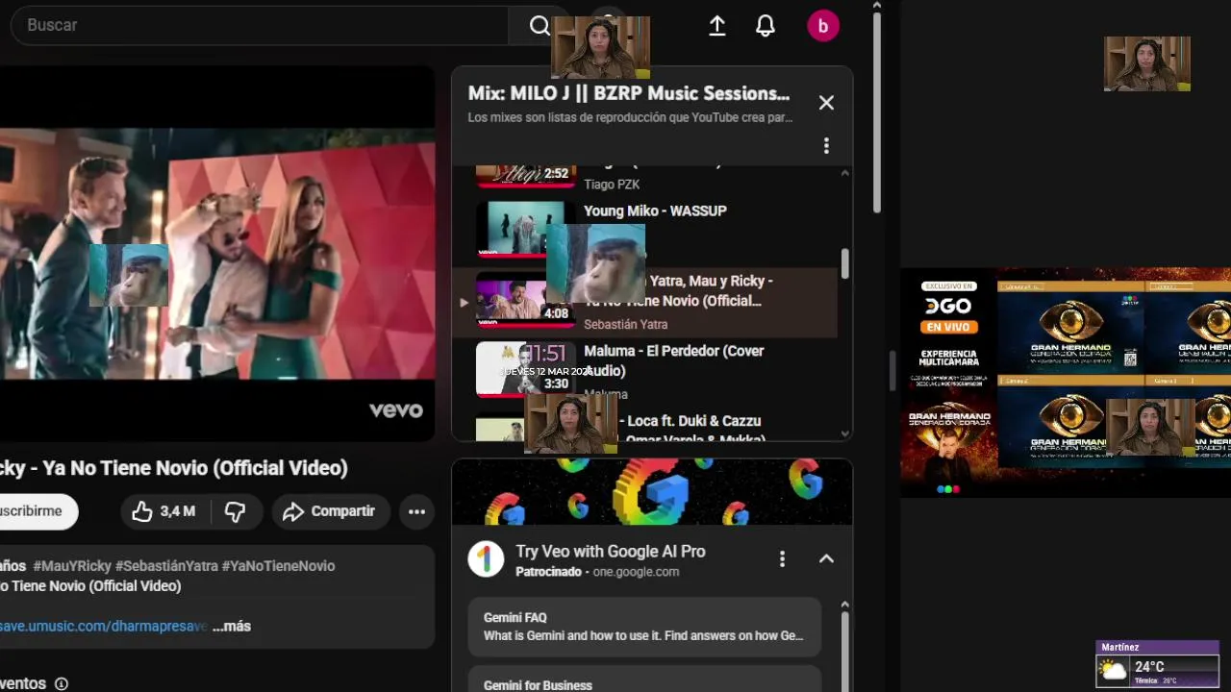Screen dimensions: 1231x692
Task: Click the Google One ad logo
Action: (x=486, y=559)
